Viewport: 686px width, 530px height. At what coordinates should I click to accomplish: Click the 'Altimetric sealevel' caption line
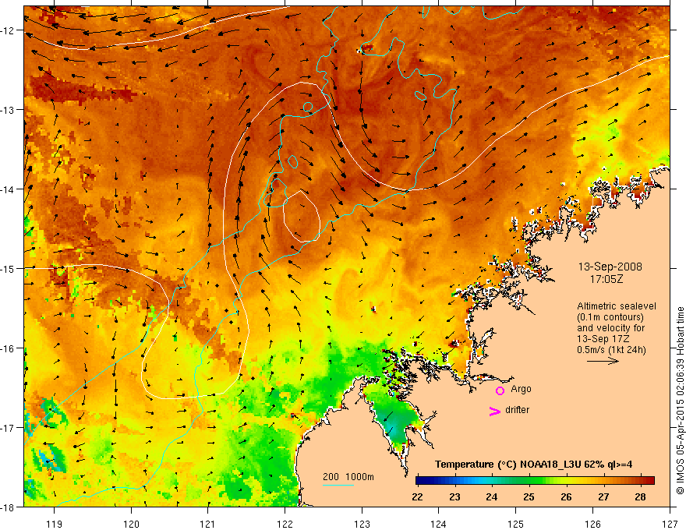tap(617, 306)
